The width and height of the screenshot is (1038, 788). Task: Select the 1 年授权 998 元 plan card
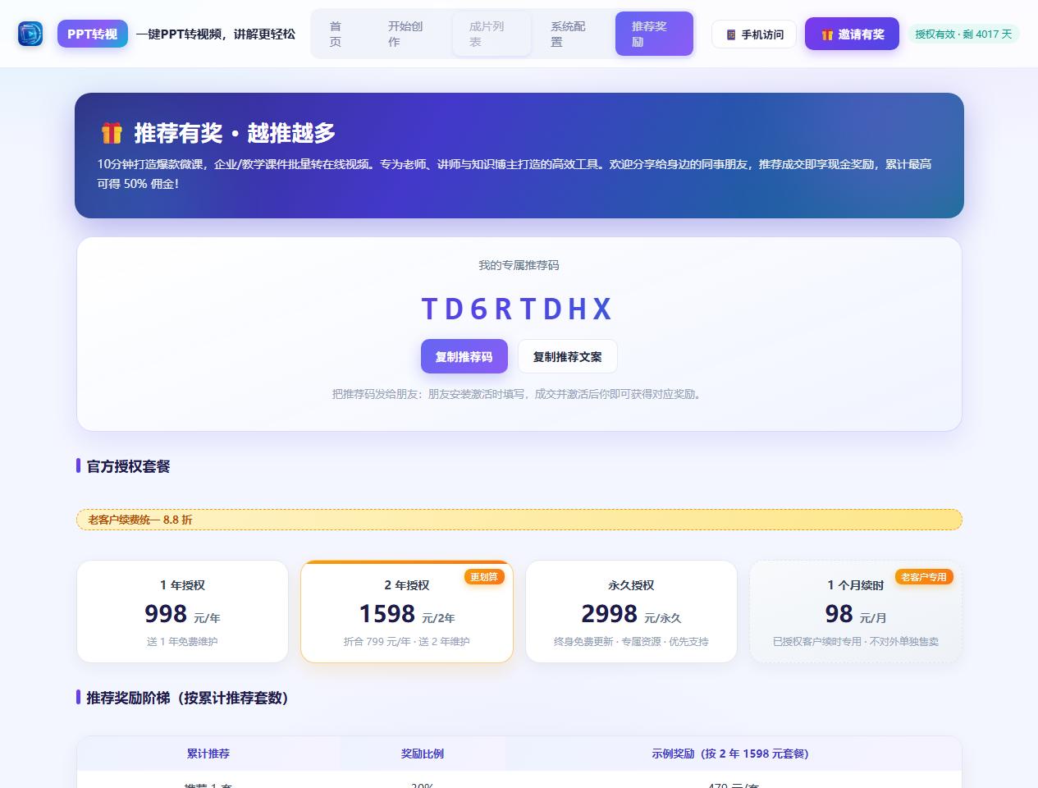click(x=182, y=612)
